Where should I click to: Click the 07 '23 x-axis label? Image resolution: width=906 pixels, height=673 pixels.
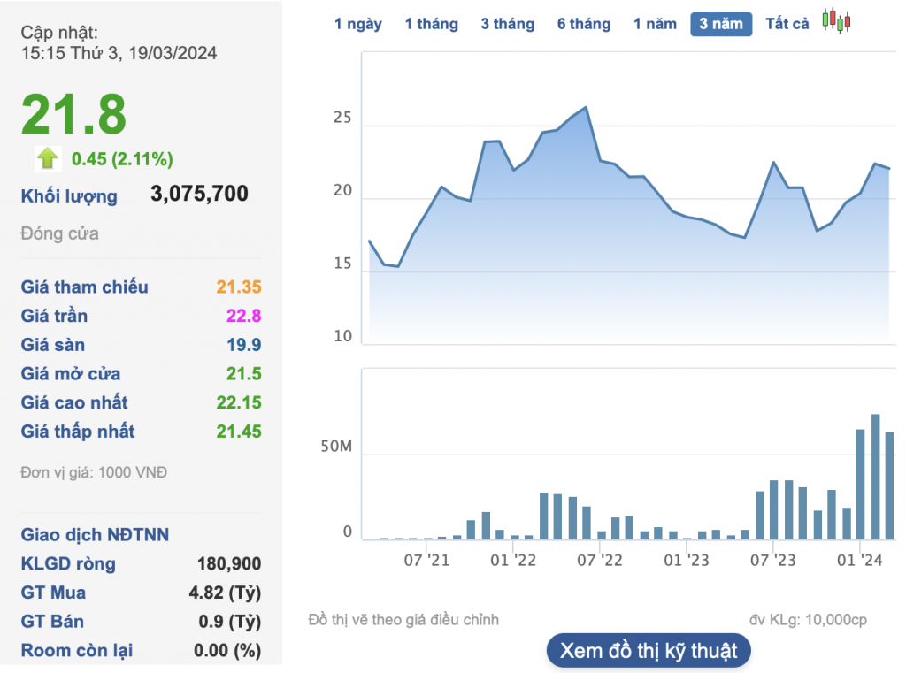coord(773,561)
